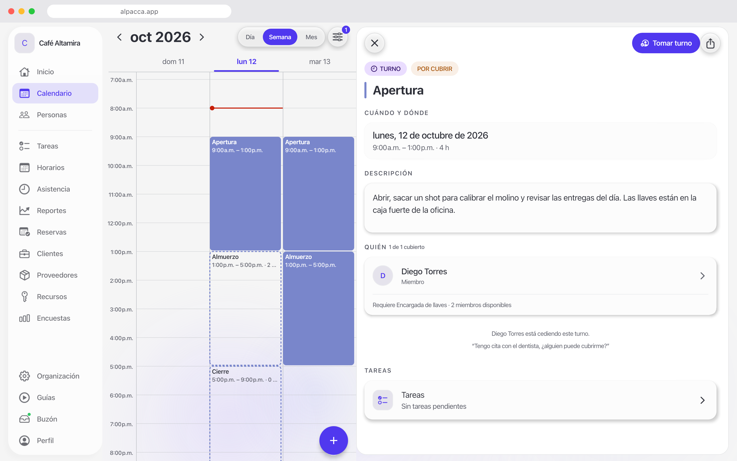The height and width of the screenshot is (461, 737).
Task: Open Proveedores box icon
Action: point(24,275)
